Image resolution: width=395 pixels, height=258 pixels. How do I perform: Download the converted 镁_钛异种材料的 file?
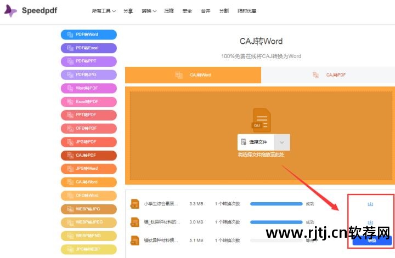[370, 222]
